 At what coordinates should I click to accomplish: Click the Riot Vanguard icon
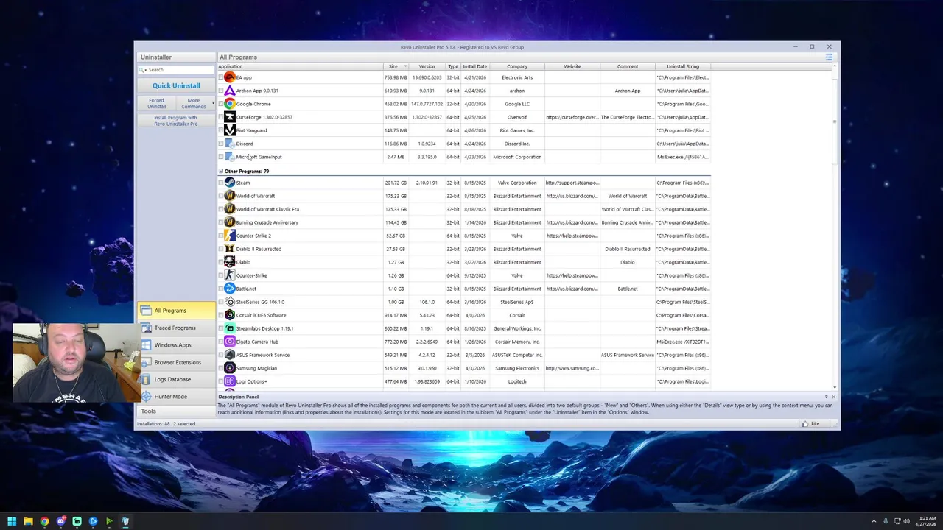pyautogui.click(x=230, y=130)
